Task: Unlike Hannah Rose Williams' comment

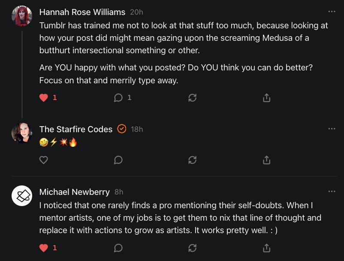Action: coord(43,98)
